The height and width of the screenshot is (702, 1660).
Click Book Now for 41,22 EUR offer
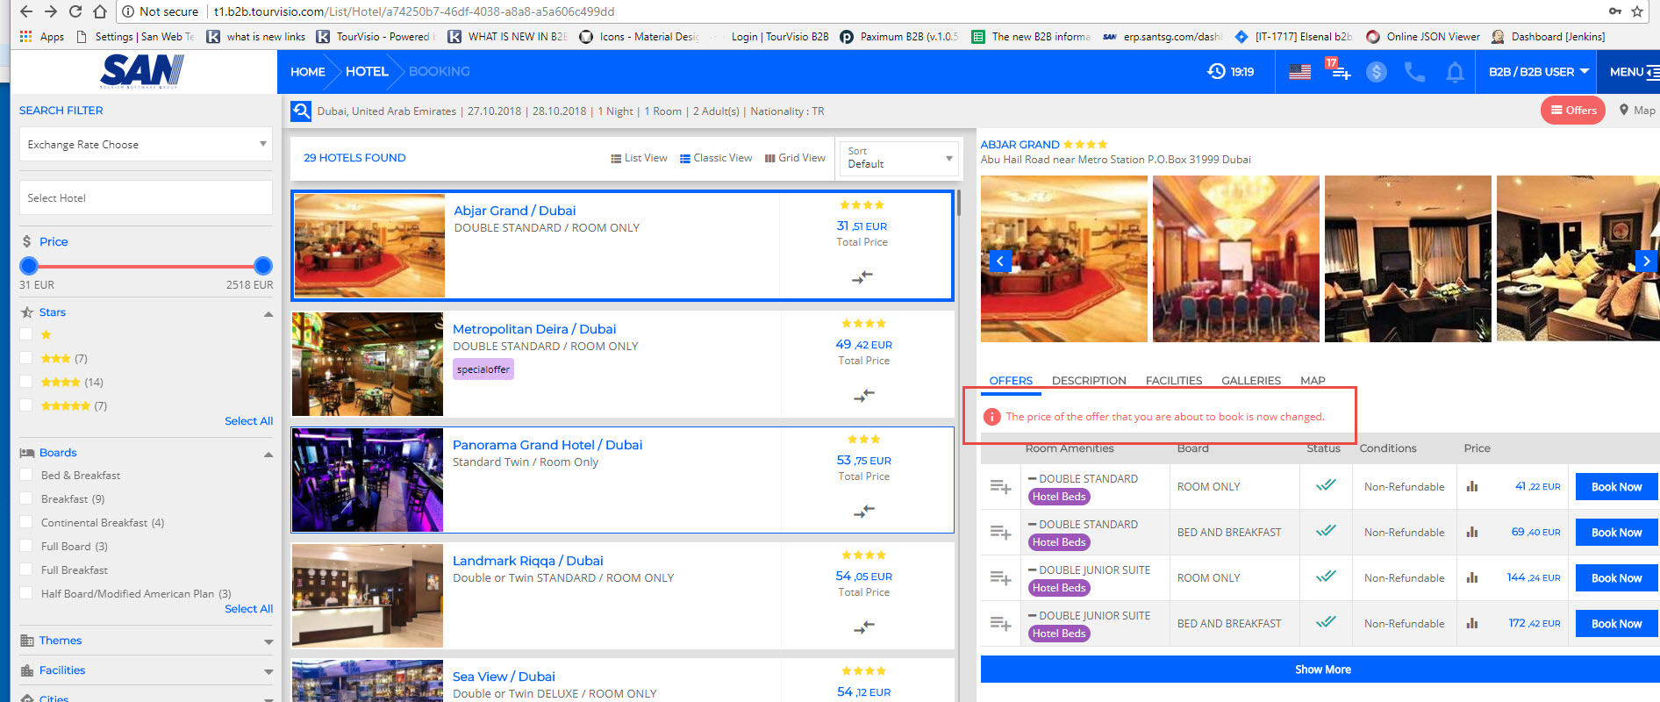click(1616, 487)
